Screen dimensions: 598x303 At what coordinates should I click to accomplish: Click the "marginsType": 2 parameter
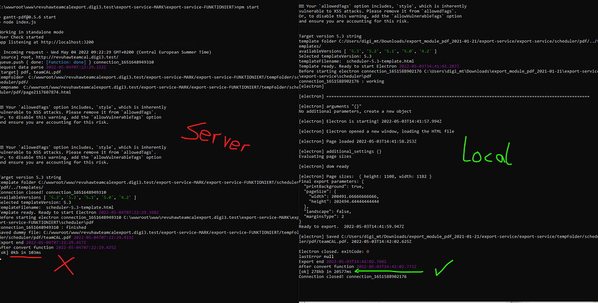(x=324, y=217)
